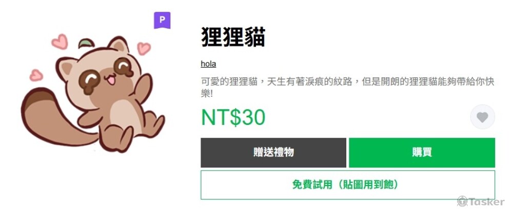Click the green 購買 purchase button
Screen dimensions: 513x212
coord(422,153)
